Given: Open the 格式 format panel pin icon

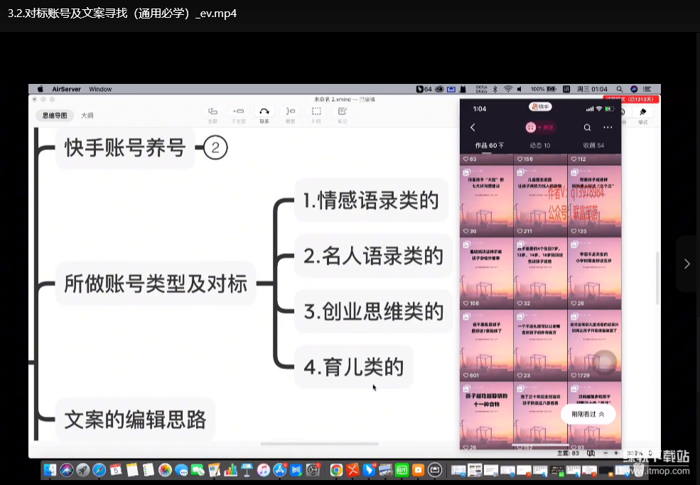Looking at the screenshot, I should (642, 113).
